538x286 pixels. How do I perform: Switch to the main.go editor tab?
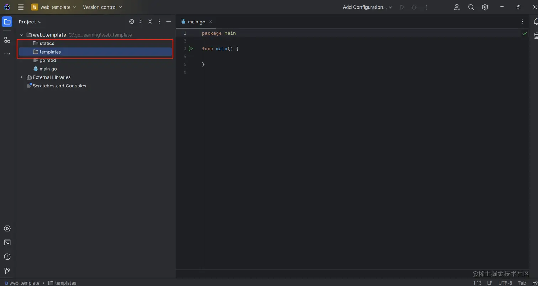pos(196,22)
